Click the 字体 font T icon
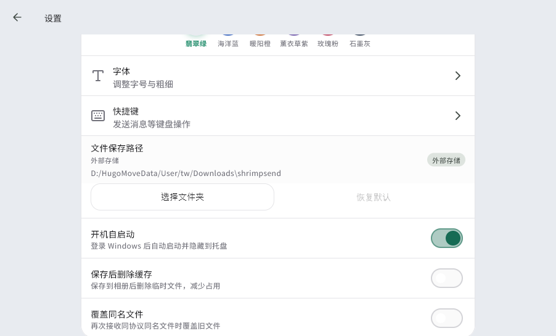Image resolution: width=556 pixels, height=336 pixels. coord(98,76)
